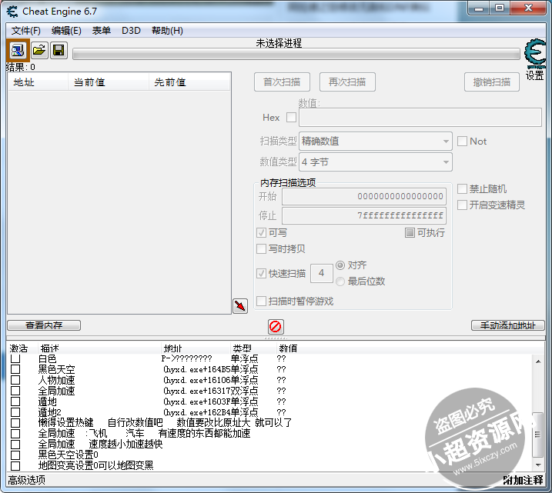Click the 撤销扫描 button
The height and width of the screenshot is (493, 552).
coord(492,82)
